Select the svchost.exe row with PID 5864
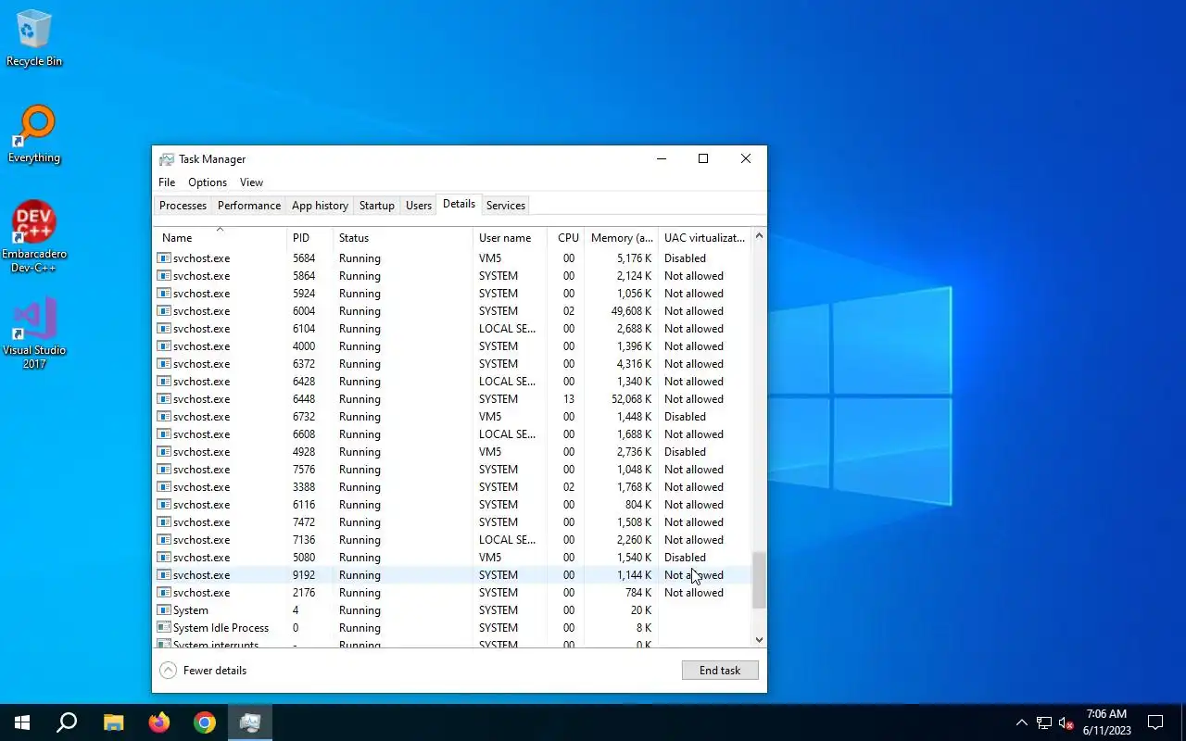1186x741 pixels. click(x=452, y=276)
